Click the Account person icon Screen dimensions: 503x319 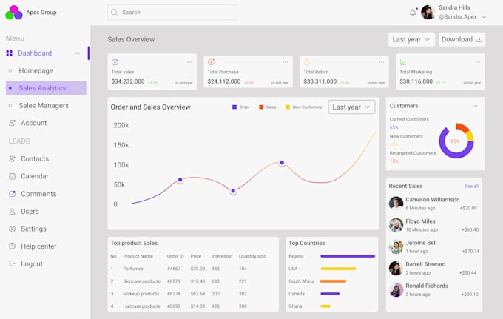tap(12, 123)
